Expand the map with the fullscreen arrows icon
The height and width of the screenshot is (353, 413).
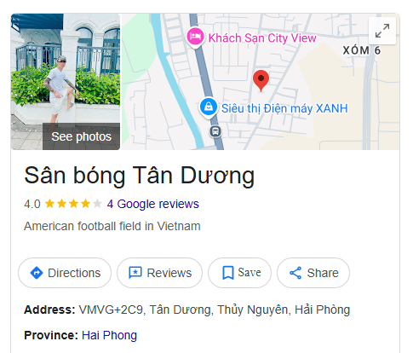coord(382,31)
